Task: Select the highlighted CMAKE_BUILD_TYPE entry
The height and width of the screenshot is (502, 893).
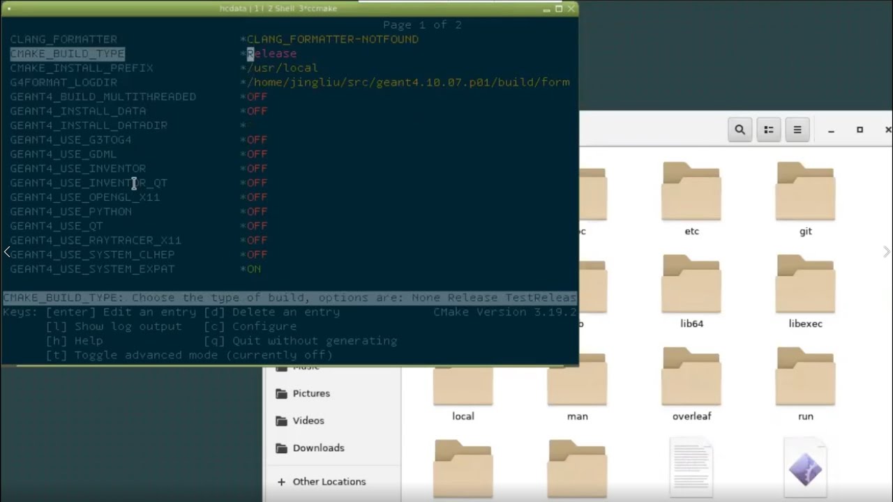Action: point(67,54)
